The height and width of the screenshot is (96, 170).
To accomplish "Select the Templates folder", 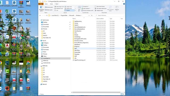I will coord(77,54).
